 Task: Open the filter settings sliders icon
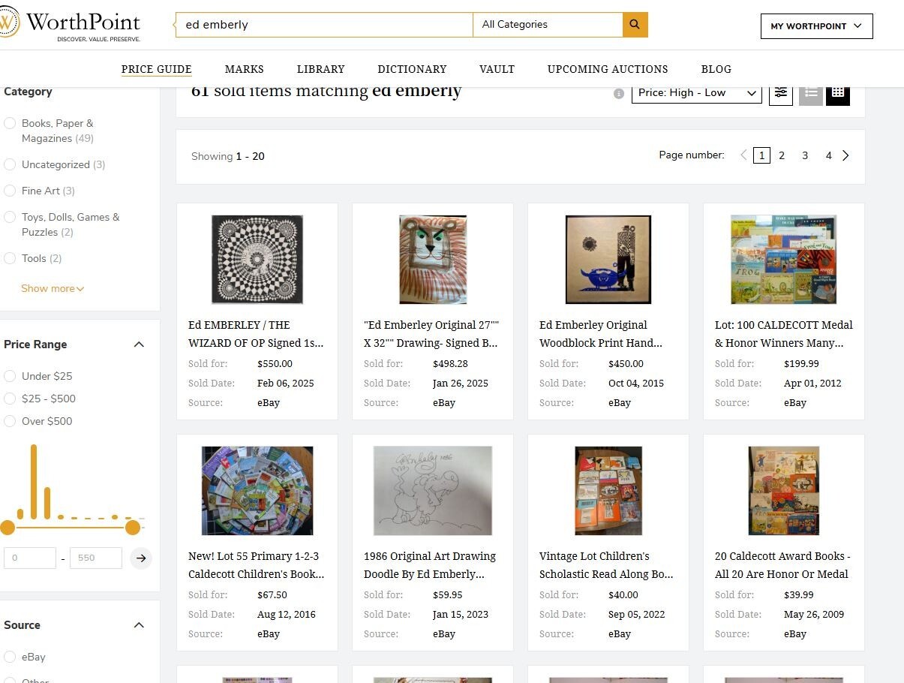click(781, 93)
